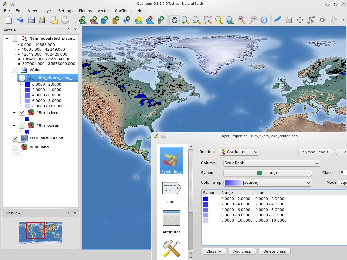The height and width of the screenshot is (260, 347).
Task: Click the Toggle Editing pencil icon
Action: tap(277, 20)
